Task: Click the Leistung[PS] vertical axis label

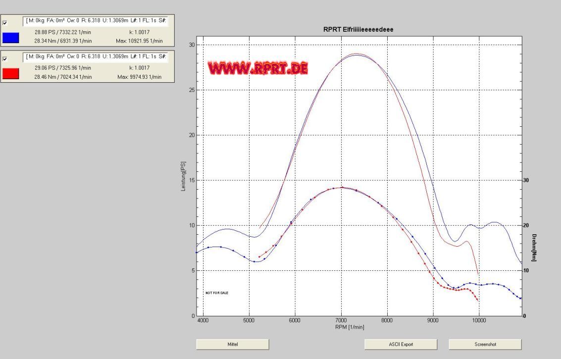Action: [x=183, y=176]
